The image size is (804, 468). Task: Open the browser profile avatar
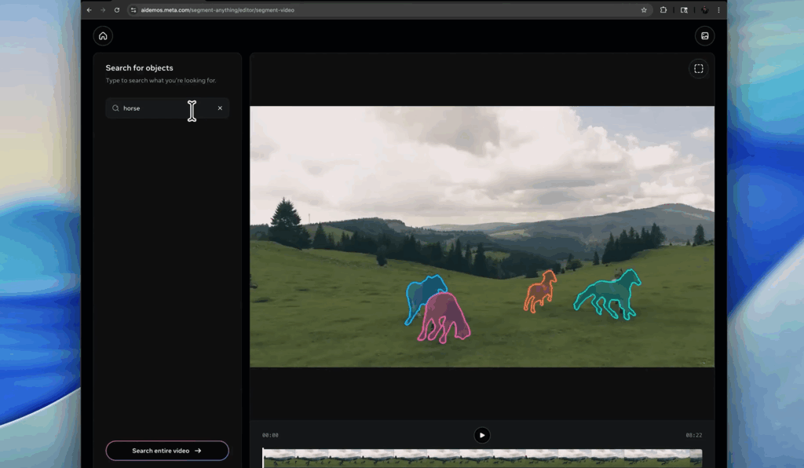(704, 9)
